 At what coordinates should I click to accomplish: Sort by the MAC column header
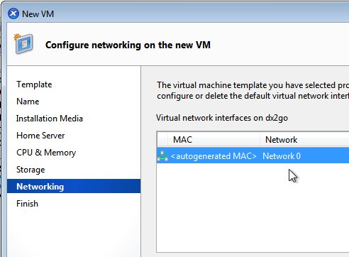click(x=214, y=140)
